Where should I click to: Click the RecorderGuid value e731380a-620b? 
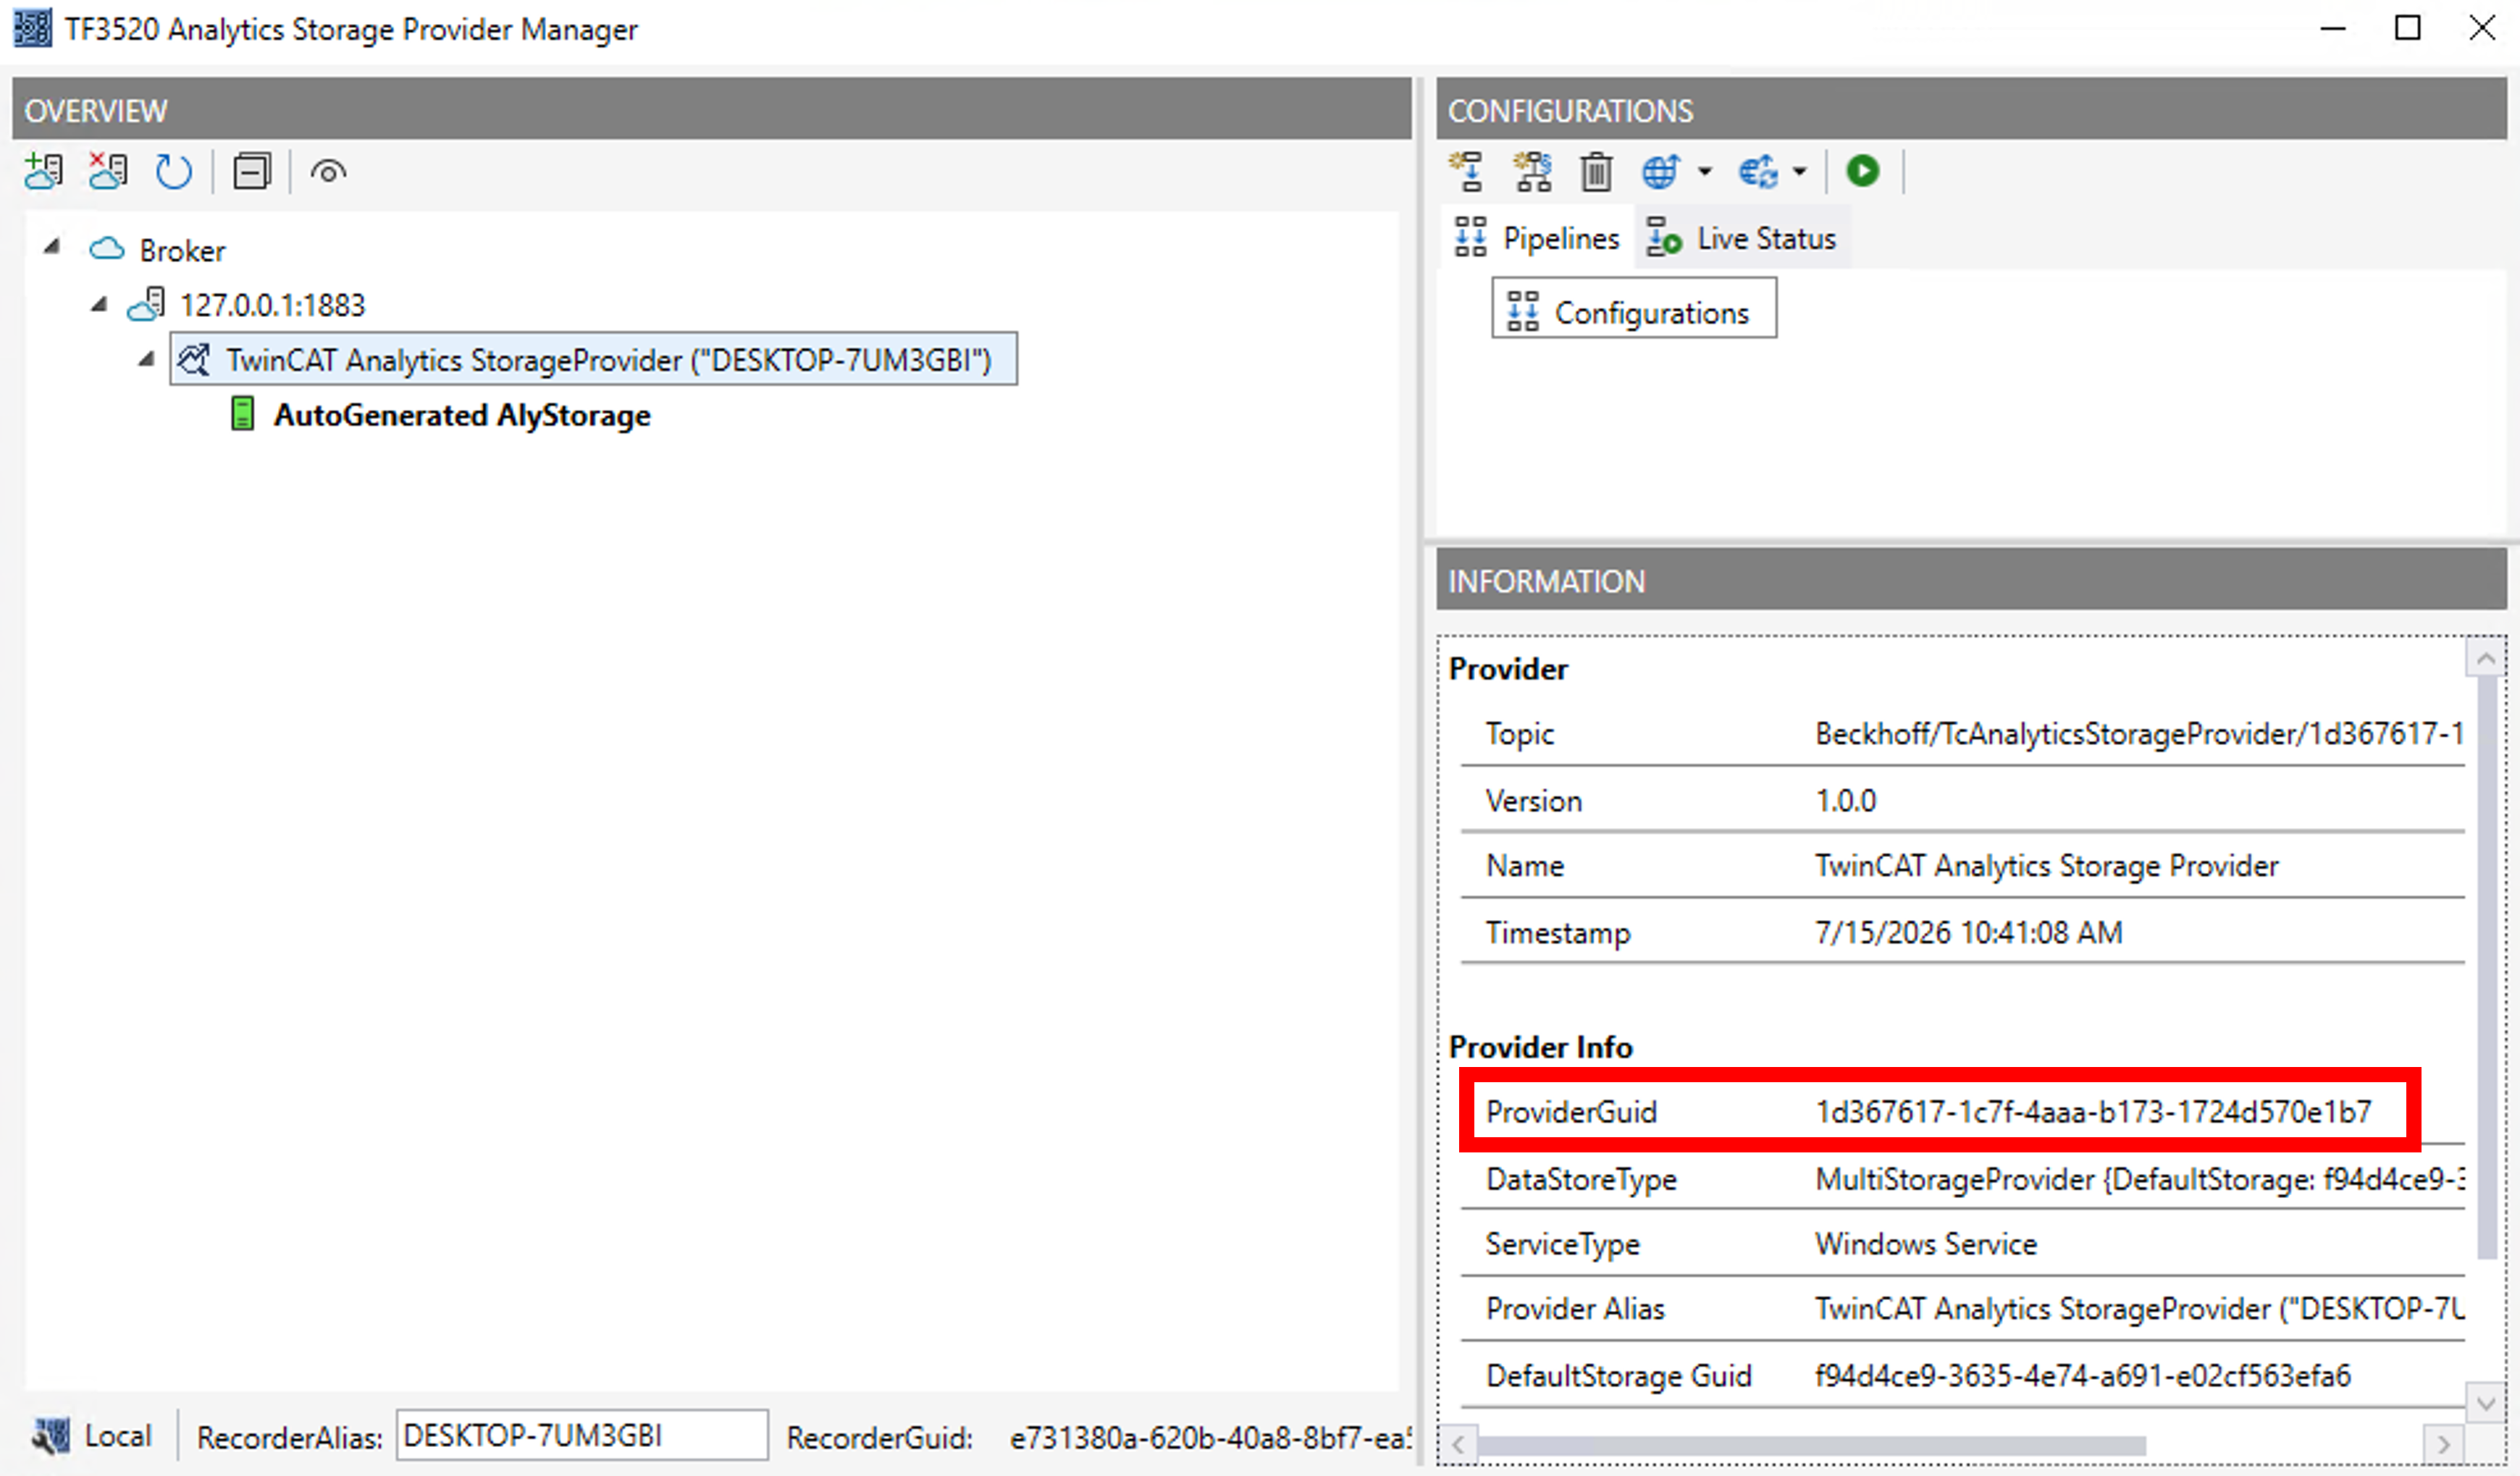(1210, 1437)
